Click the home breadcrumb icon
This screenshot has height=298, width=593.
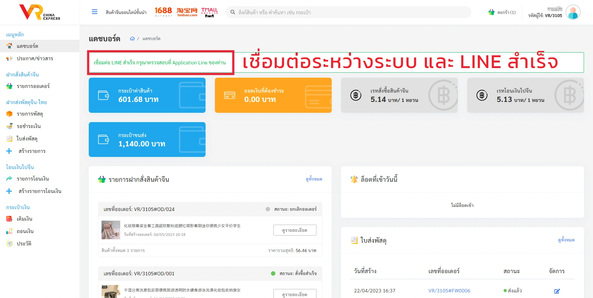(x=132, y=39)
